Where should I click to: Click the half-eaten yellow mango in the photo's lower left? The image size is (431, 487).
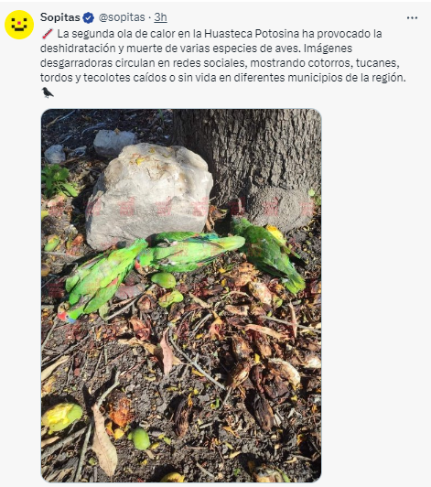click(x=62, y=417)
